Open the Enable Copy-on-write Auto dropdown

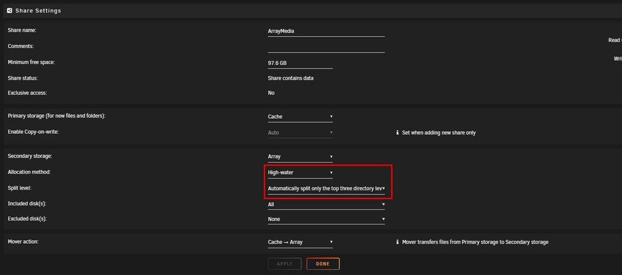[300, 133]
